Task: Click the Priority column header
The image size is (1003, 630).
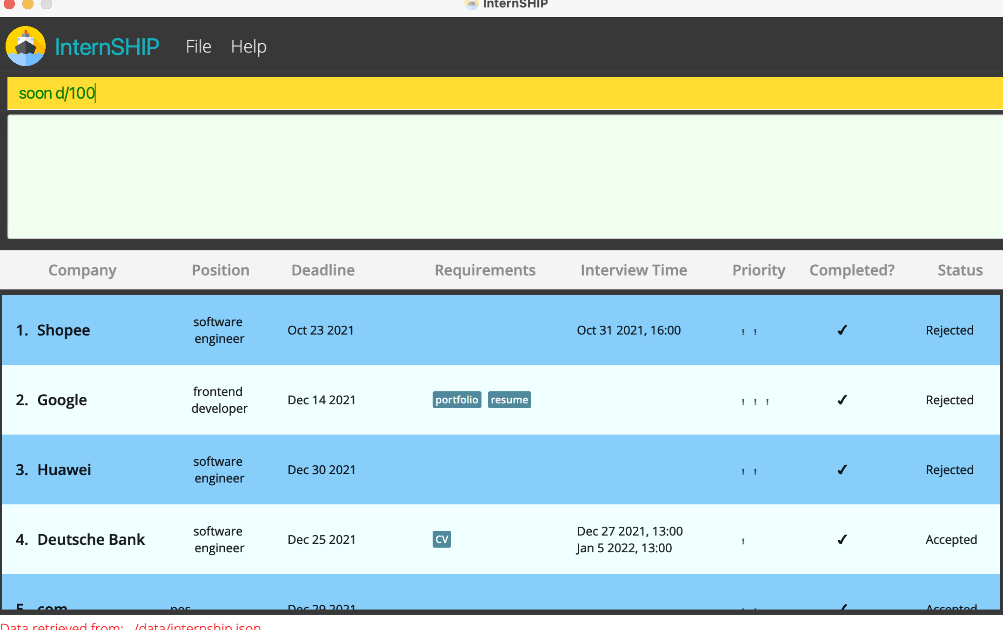Action: point(758,270)
